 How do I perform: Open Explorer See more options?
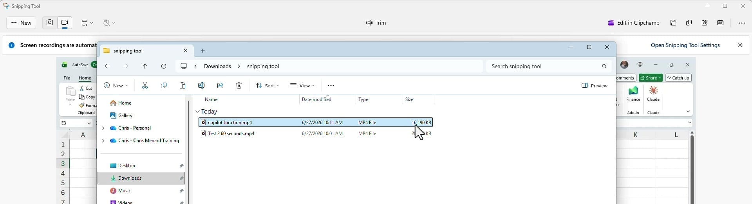click(331, 85)
